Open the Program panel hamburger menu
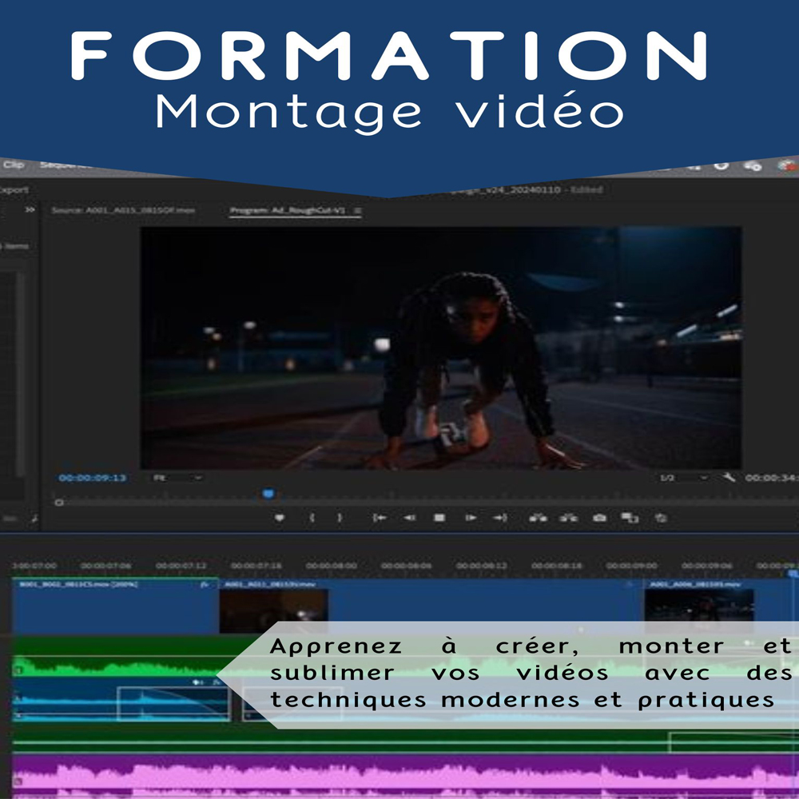The image size is (799, 799). [x=358, y=211]
